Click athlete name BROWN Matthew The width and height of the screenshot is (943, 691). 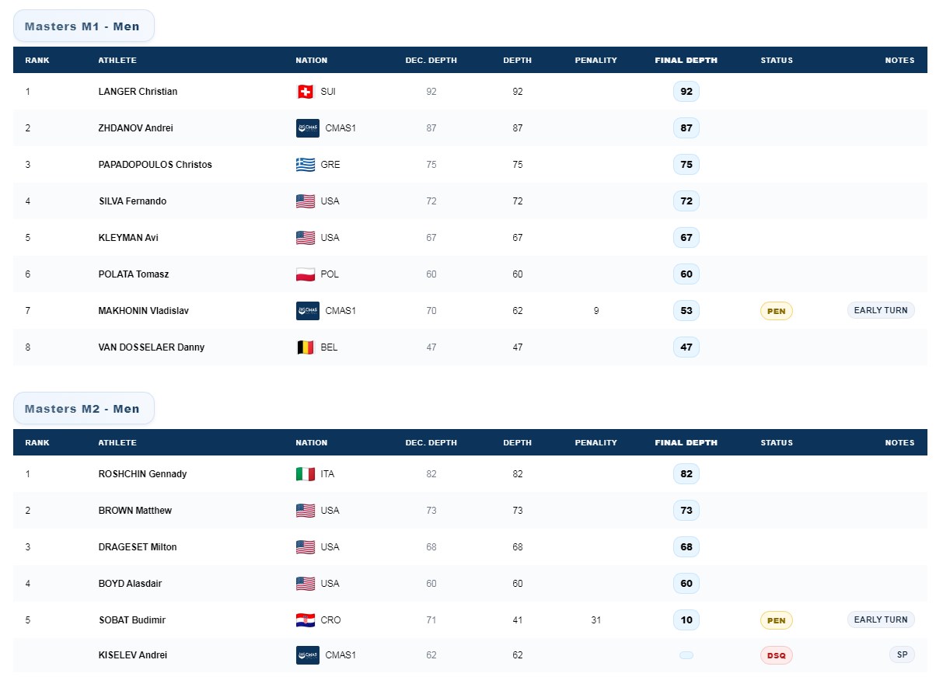(x=135, y=511)
